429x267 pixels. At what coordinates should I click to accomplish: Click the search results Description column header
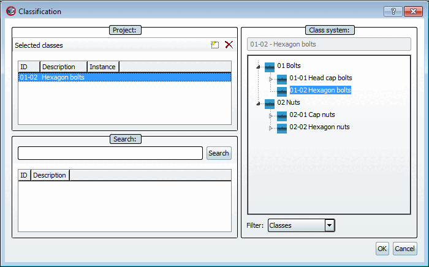click(x=50, y=175)
